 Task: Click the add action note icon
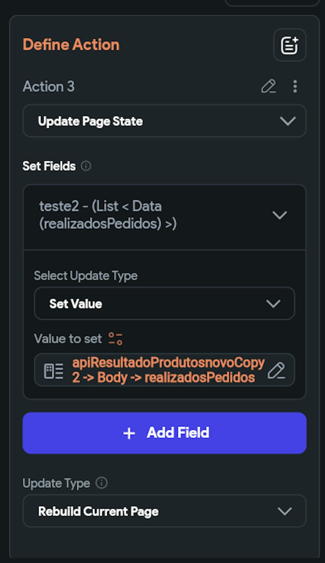pyautogui.click(x=290, y=45)
